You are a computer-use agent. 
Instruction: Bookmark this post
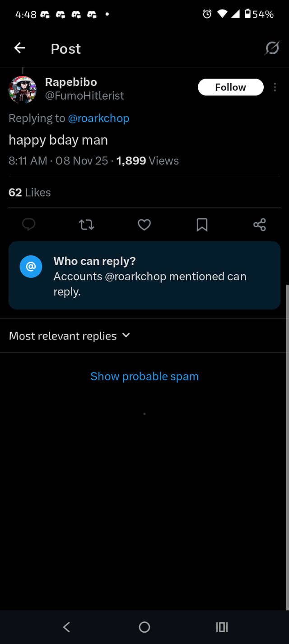click(x=202, y=224)
